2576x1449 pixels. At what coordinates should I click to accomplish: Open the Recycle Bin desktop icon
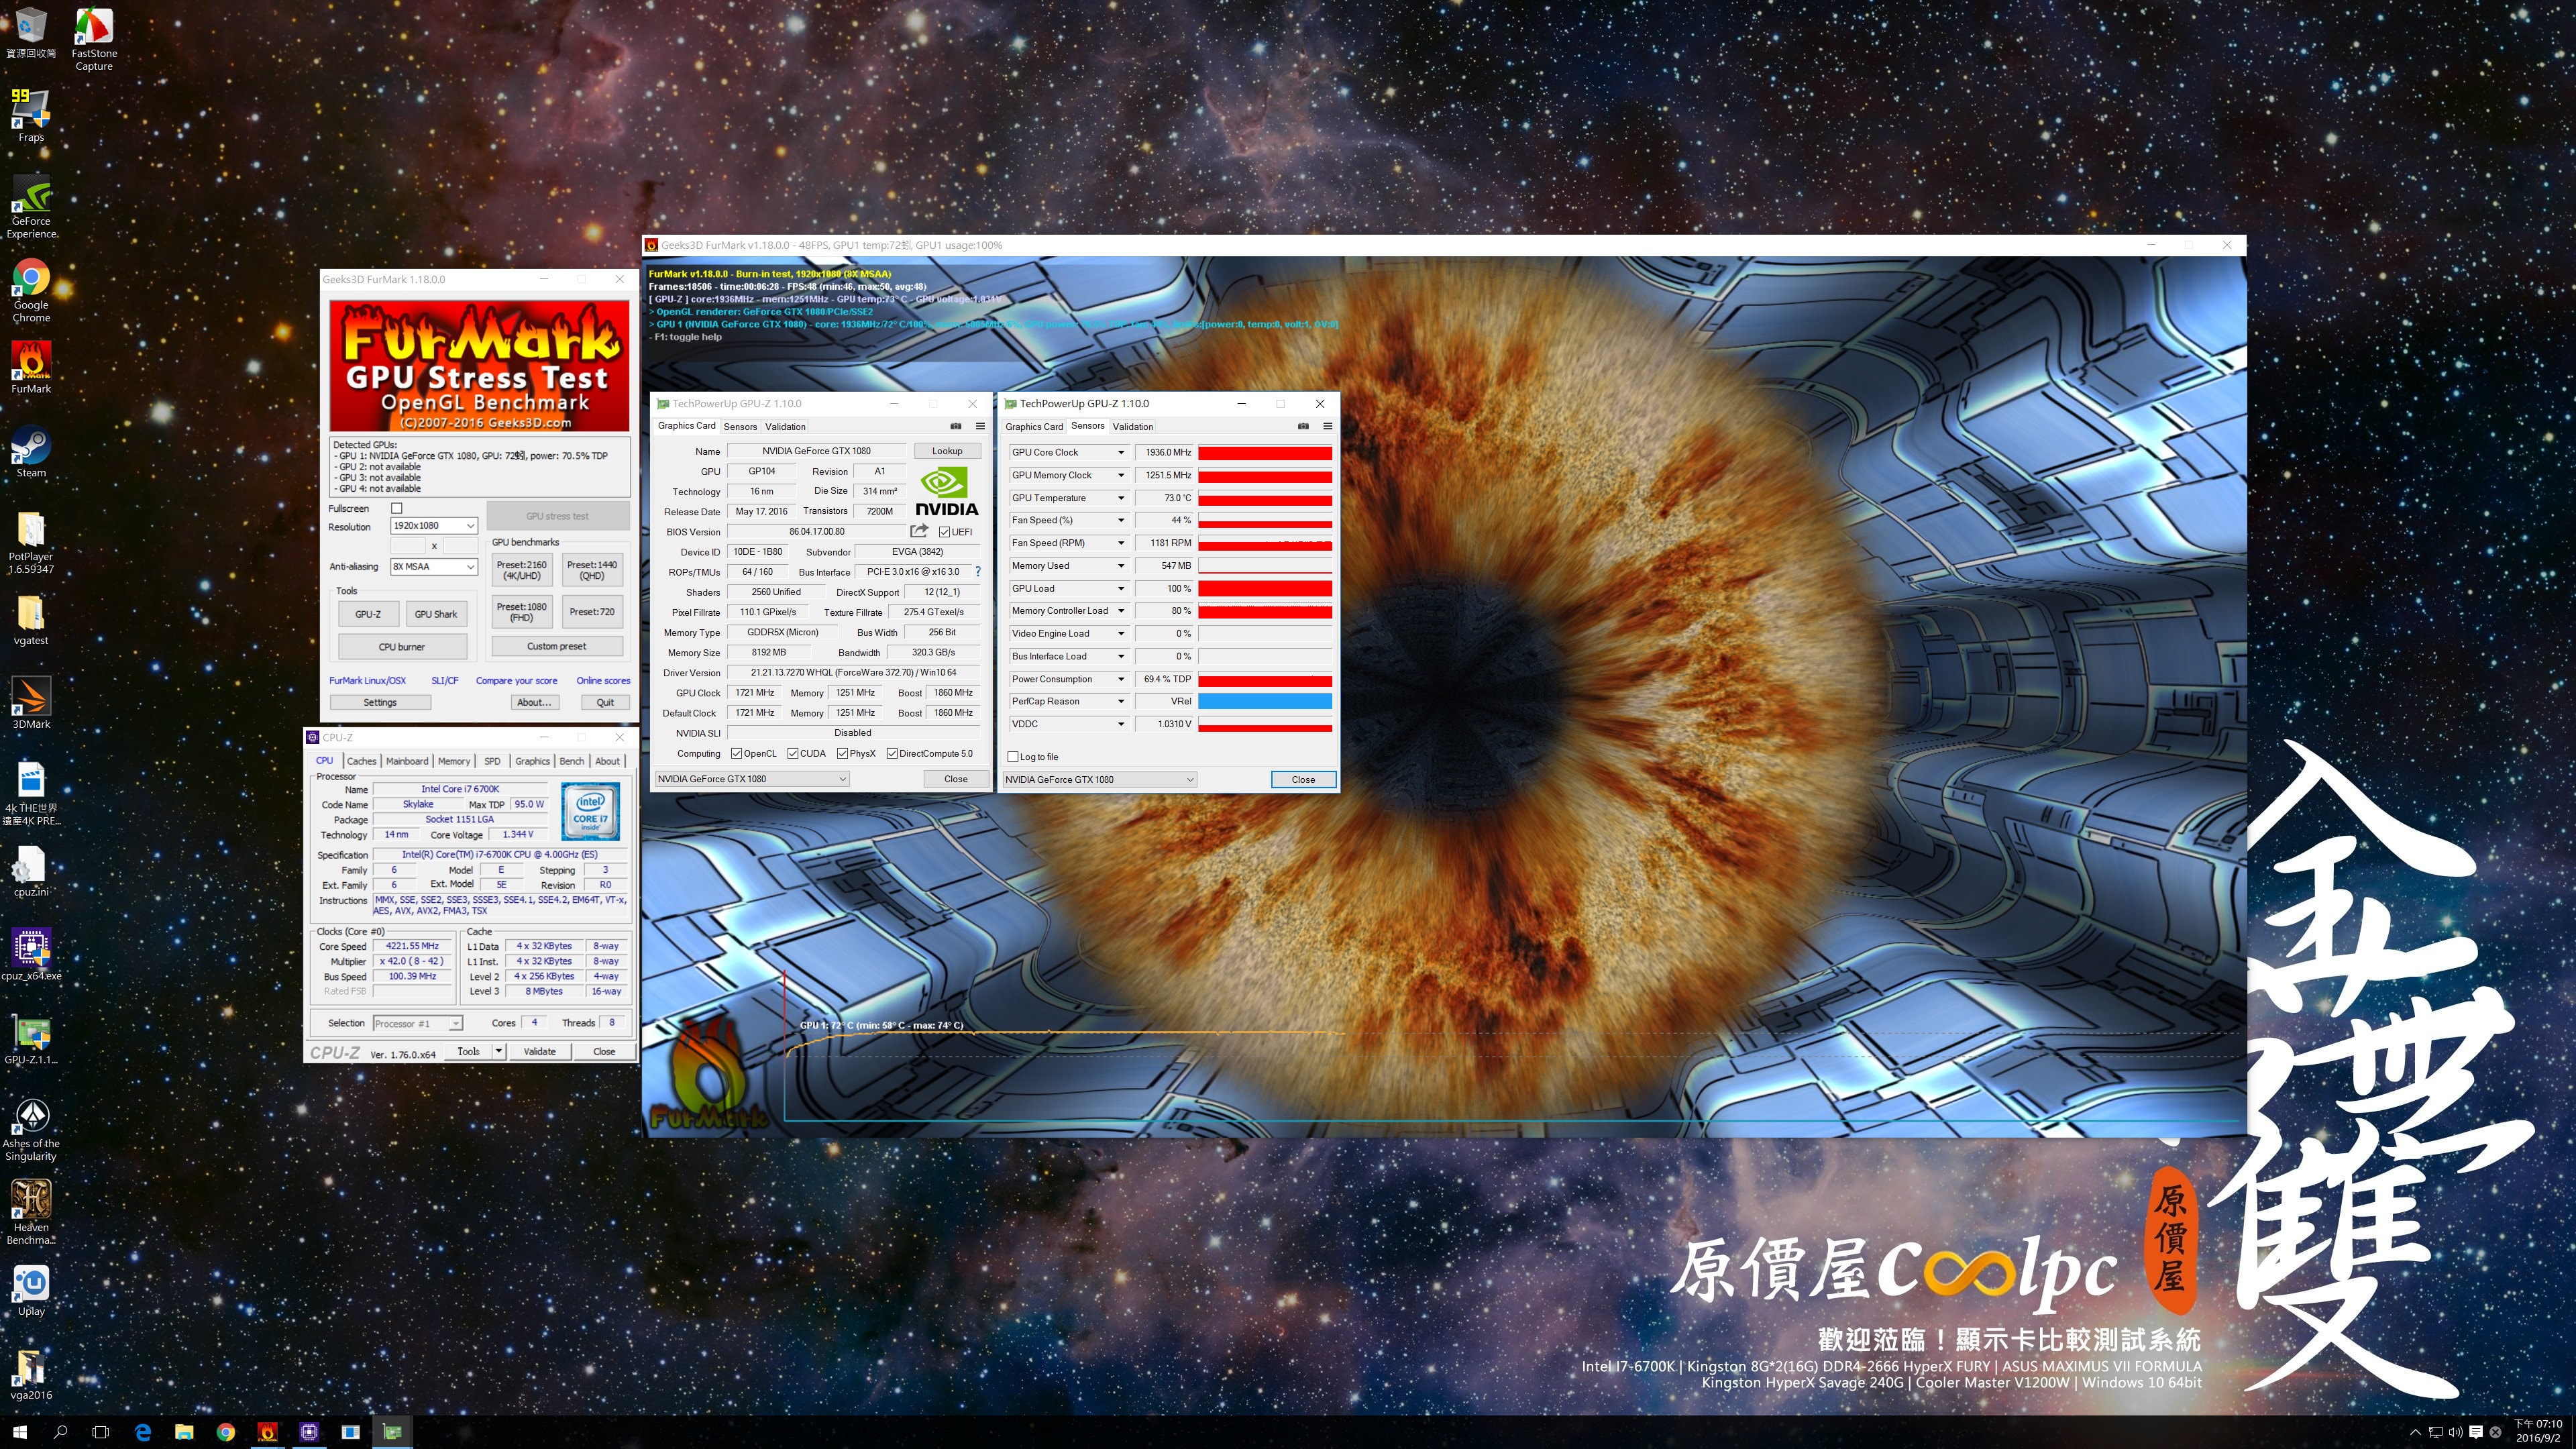[31, 32]
